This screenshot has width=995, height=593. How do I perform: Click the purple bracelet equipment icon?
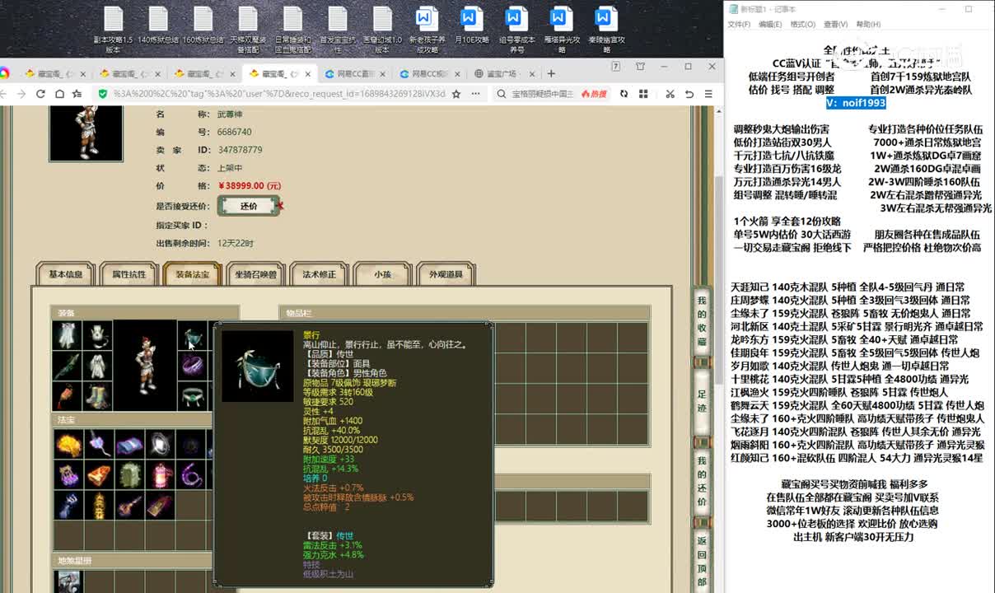tap(191, 366)
